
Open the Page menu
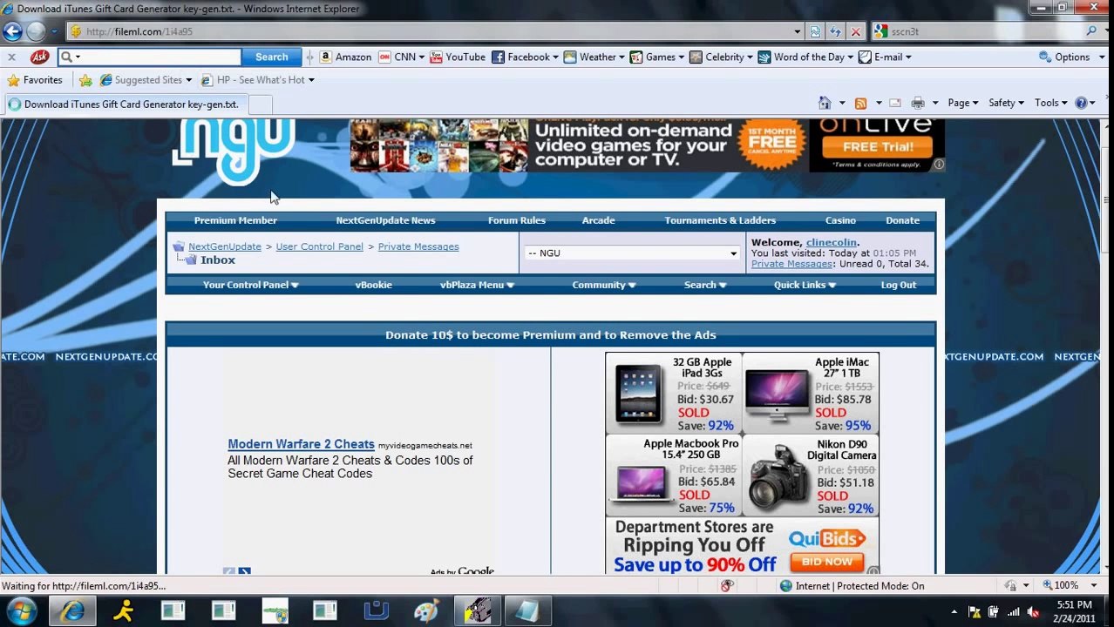[x=963, y=103]
